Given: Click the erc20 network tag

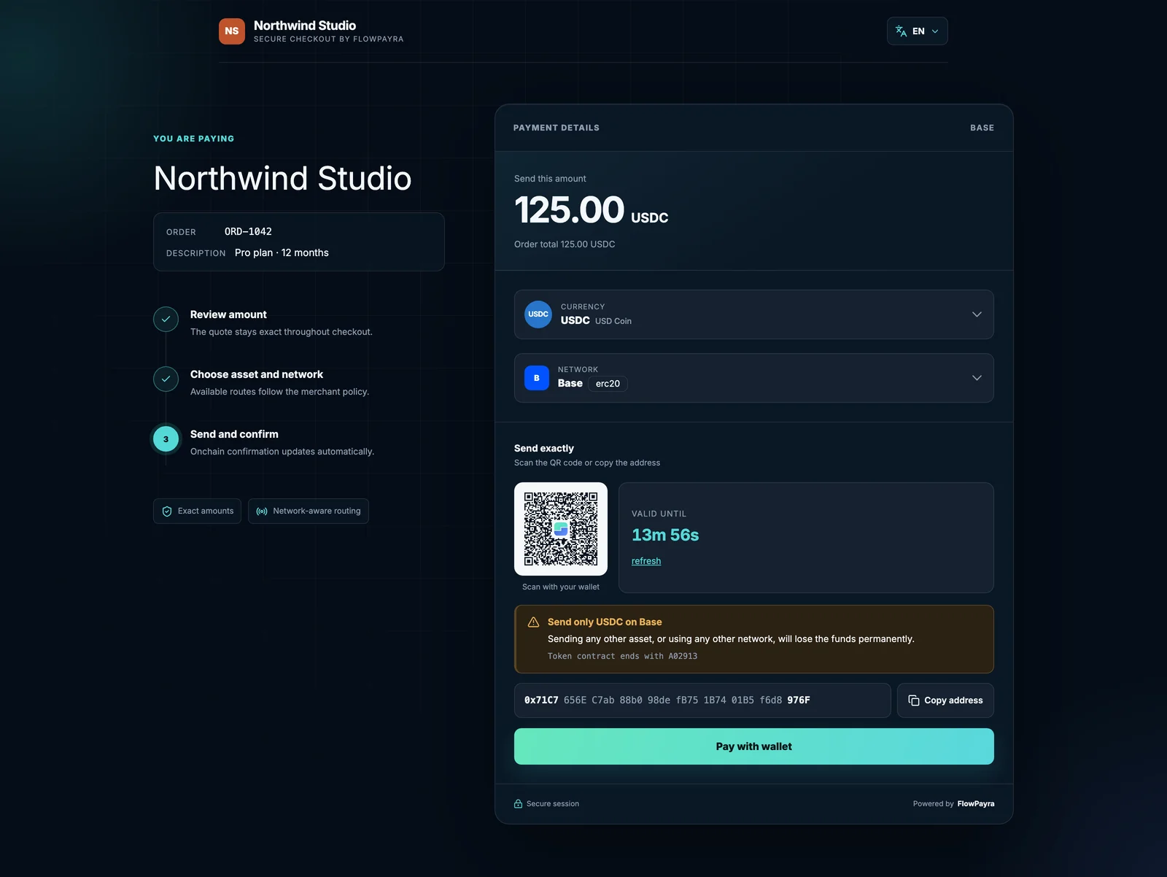Looking at the screenshot, I should coord(608,384).
